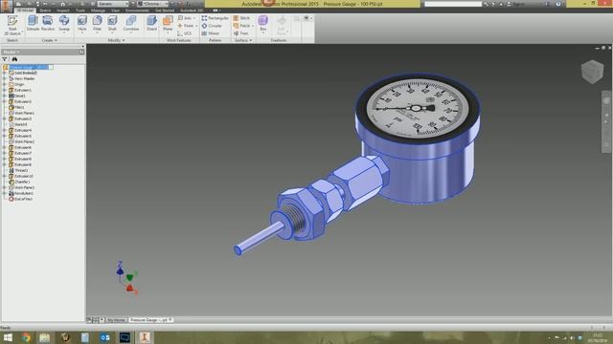Open the Get Started ribbon tab
Image resolution: width=613 pixels, height=344 pixels.
tap(164, 11)
